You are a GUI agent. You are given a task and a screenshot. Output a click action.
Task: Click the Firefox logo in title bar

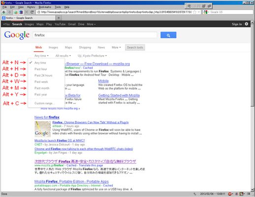click(x=3, y=2)
